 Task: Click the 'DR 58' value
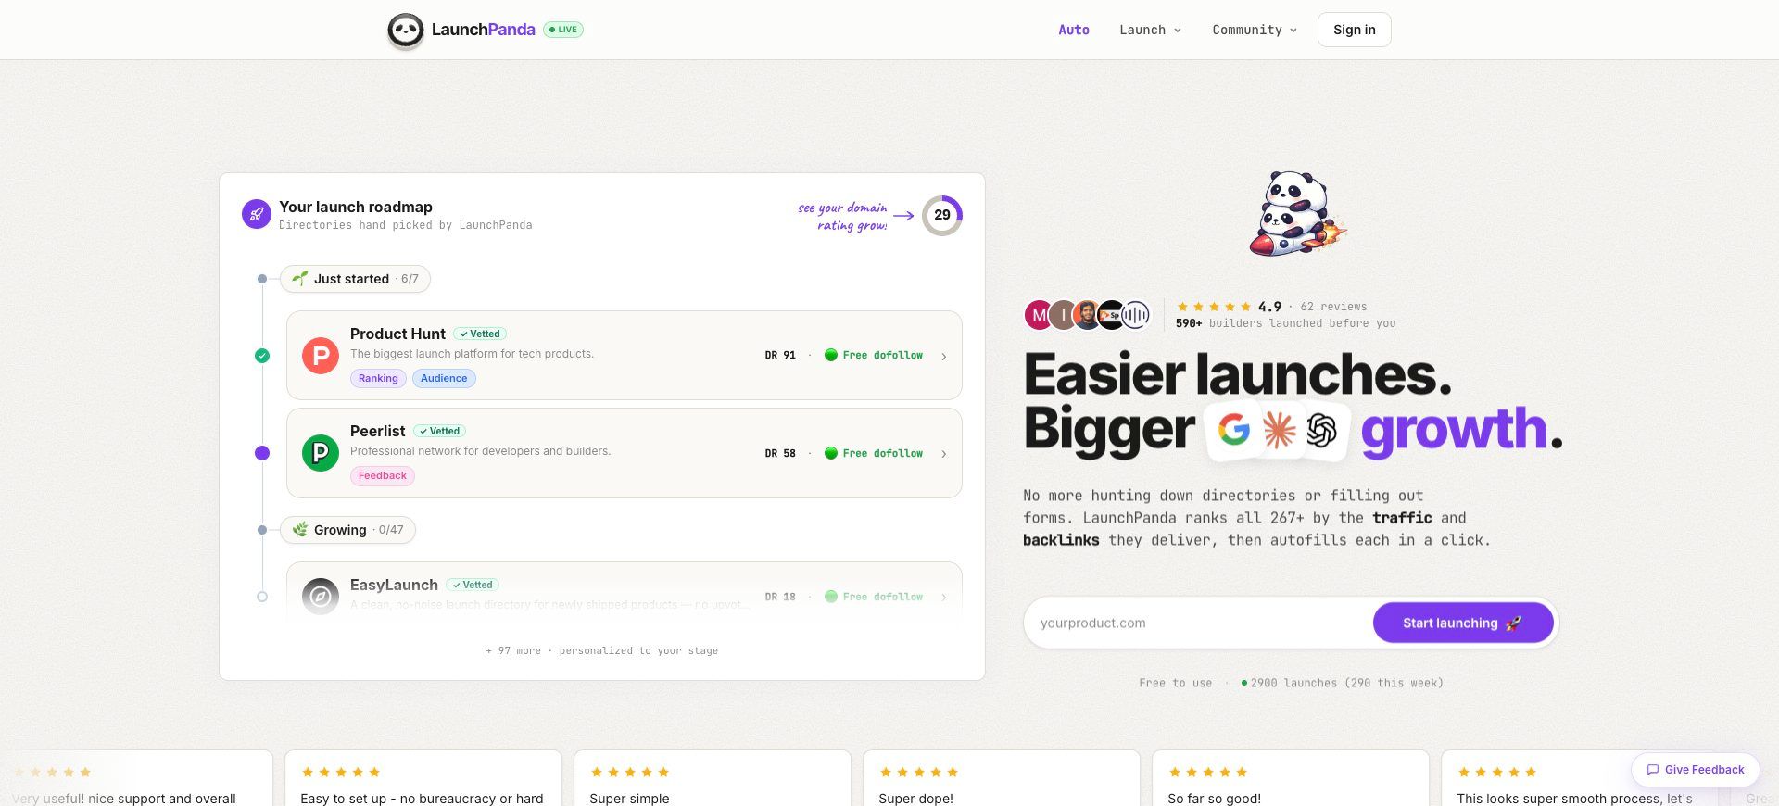[780, 453]
